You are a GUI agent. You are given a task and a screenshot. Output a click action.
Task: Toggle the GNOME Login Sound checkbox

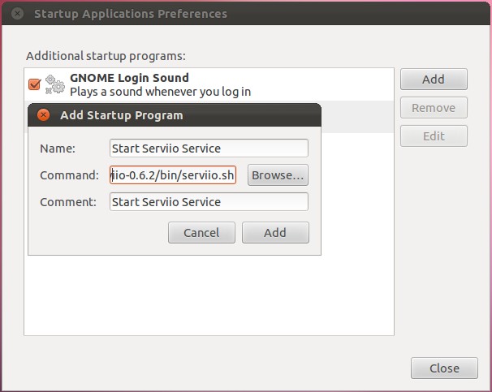[x=35, y=84]
